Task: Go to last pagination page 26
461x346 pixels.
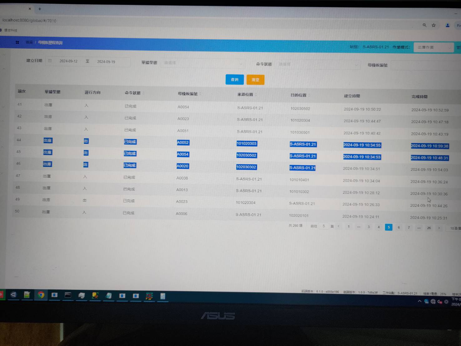Action: 429,228
